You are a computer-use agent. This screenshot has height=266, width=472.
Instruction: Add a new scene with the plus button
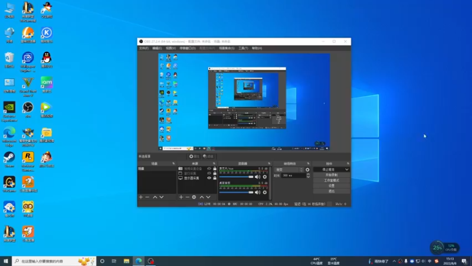(141, 197)
